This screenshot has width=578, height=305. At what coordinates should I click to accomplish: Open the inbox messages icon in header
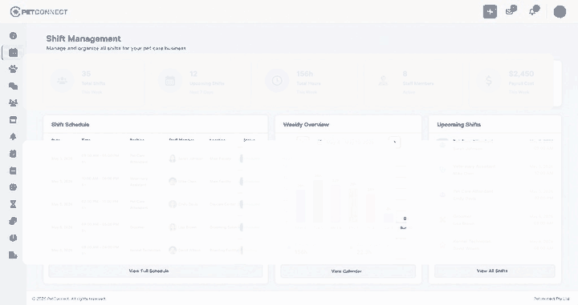[x=511, y=10]
